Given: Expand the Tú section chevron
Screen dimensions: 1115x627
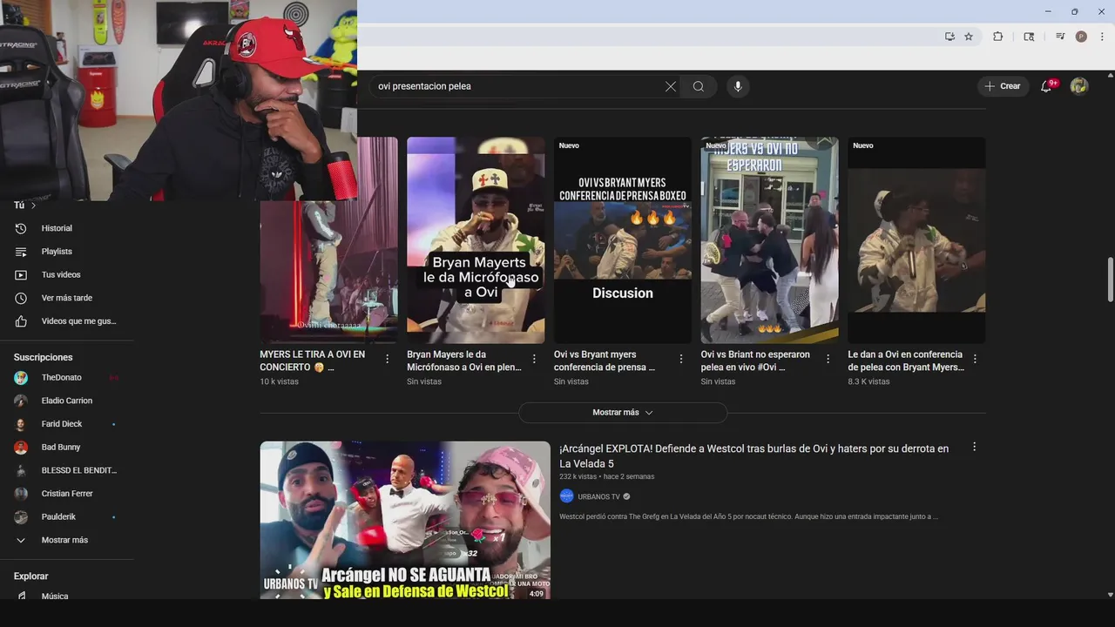Looking at the screenshot, I should (33, 206).
